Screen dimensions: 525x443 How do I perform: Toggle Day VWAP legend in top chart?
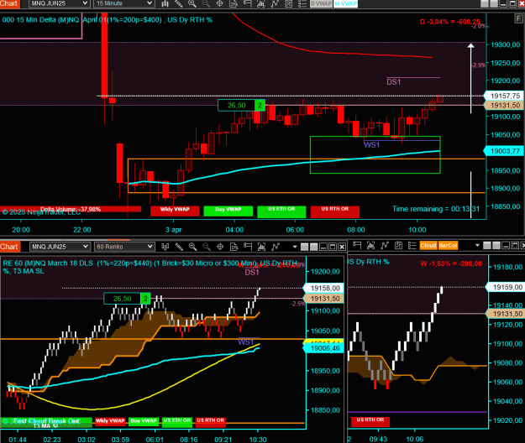tap(228, 211)
